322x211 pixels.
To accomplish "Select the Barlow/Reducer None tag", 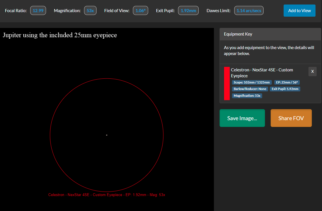I will coord(250,89).
